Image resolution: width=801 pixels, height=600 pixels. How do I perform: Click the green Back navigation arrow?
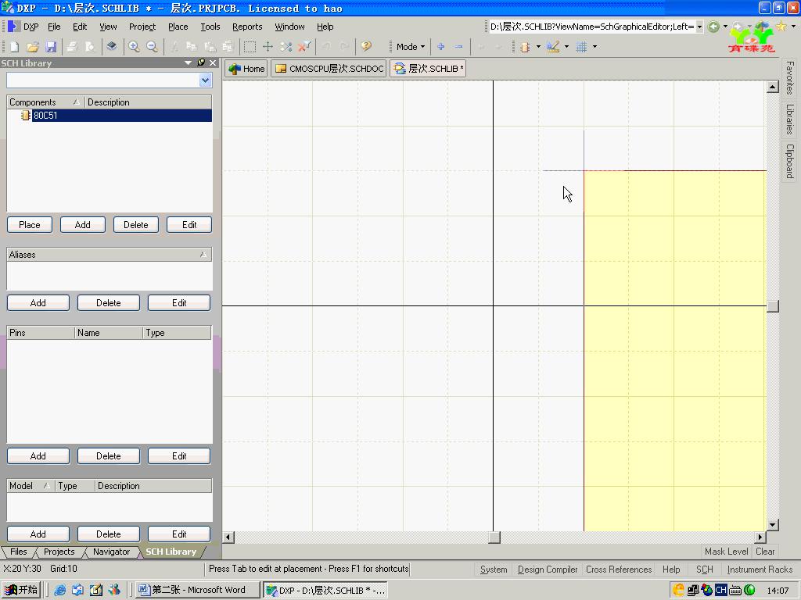[x=713, y=27]
